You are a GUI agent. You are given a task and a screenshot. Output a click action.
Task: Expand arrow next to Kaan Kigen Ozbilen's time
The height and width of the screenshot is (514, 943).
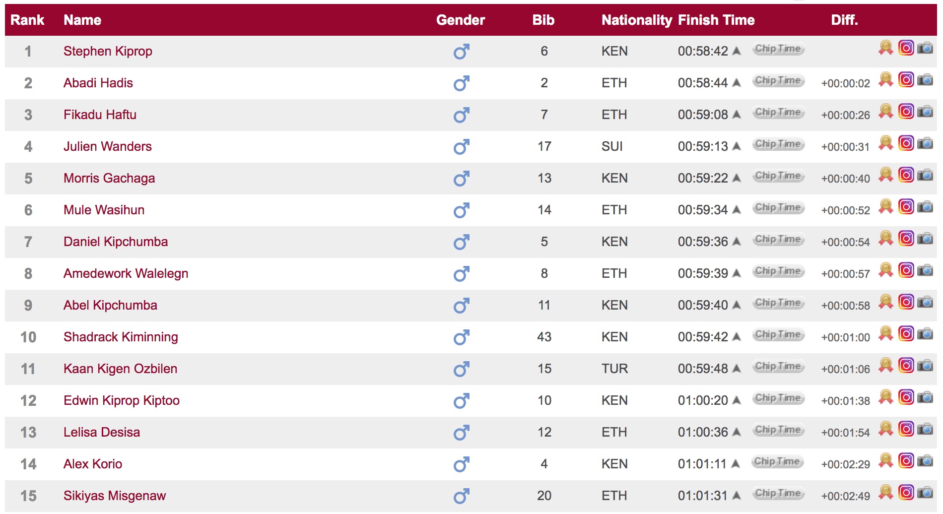click(737, 369)
